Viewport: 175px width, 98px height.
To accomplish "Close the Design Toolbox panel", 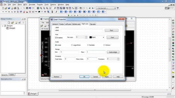I will (x=25, y=19).
